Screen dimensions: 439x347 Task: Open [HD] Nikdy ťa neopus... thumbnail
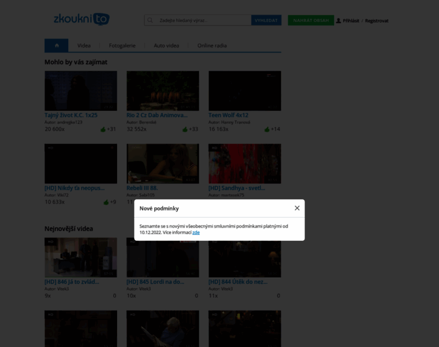[81, 164]
